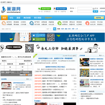
Task: Open the 论坛 nav tab
Action: tap(11, 18)
